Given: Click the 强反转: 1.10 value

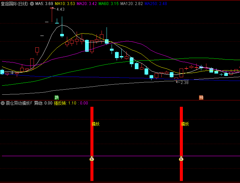Looking at the screenshot, I should [65, 103].
